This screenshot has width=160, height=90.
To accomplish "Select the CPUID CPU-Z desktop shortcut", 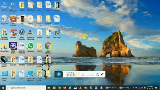I will pyautogui.click(x=13, y=48).
